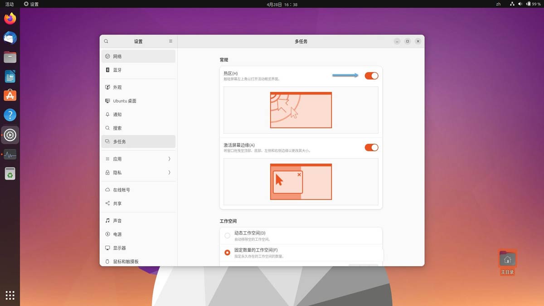Show applications grid button

[x=10, y=295]
